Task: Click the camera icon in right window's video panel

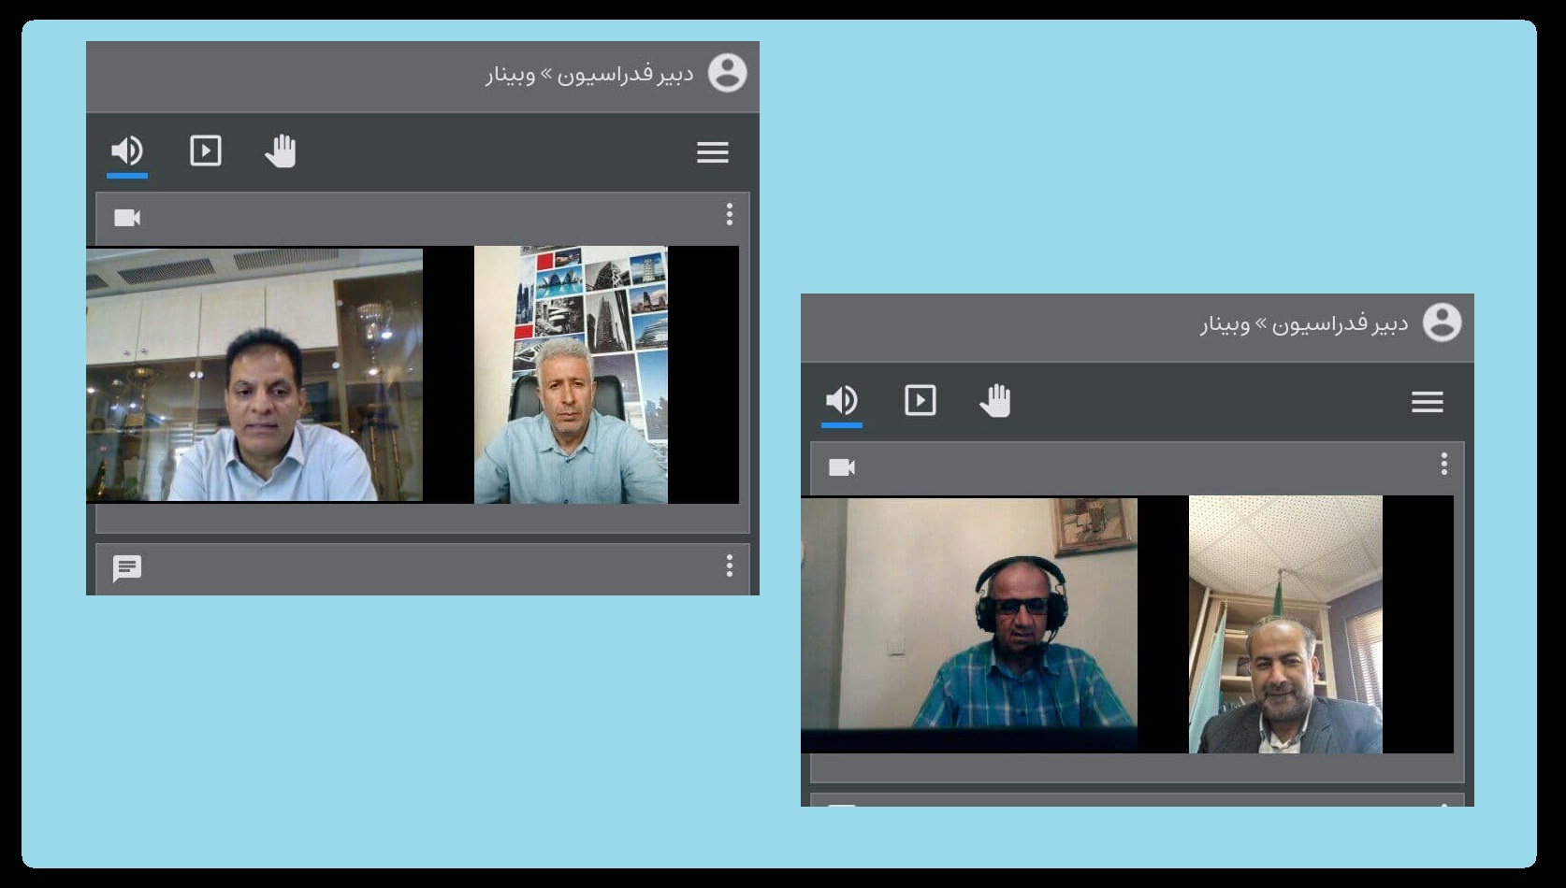Action: [842, 467]
